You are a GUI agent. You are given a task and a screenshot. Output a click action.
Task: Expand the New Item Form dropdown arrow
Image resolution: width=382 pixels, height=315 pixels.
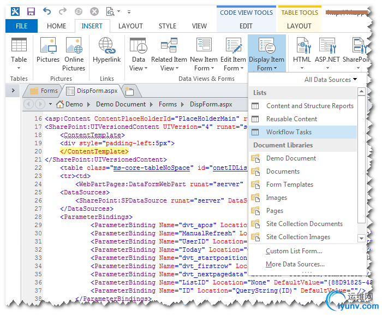point(212,68)
